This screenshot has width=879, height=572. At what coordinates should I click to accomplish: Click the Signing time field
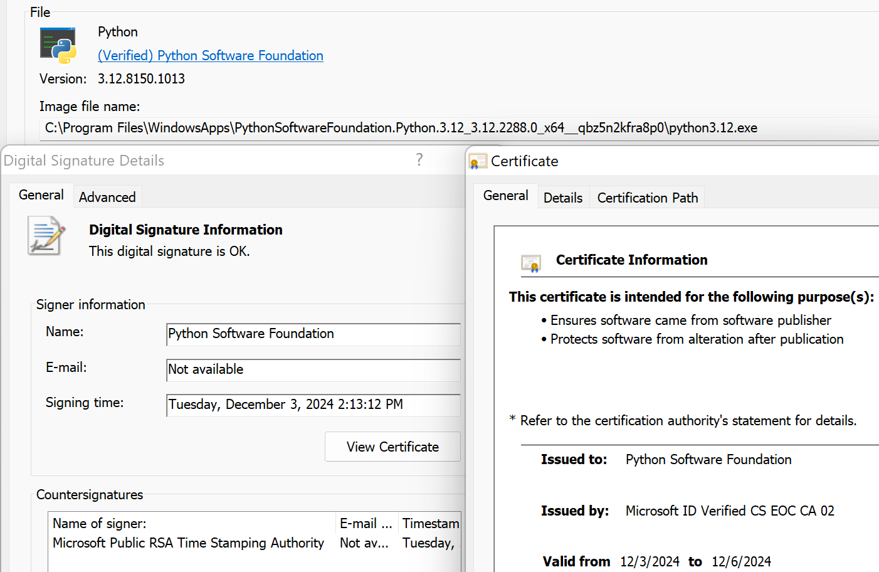point(313,405)
